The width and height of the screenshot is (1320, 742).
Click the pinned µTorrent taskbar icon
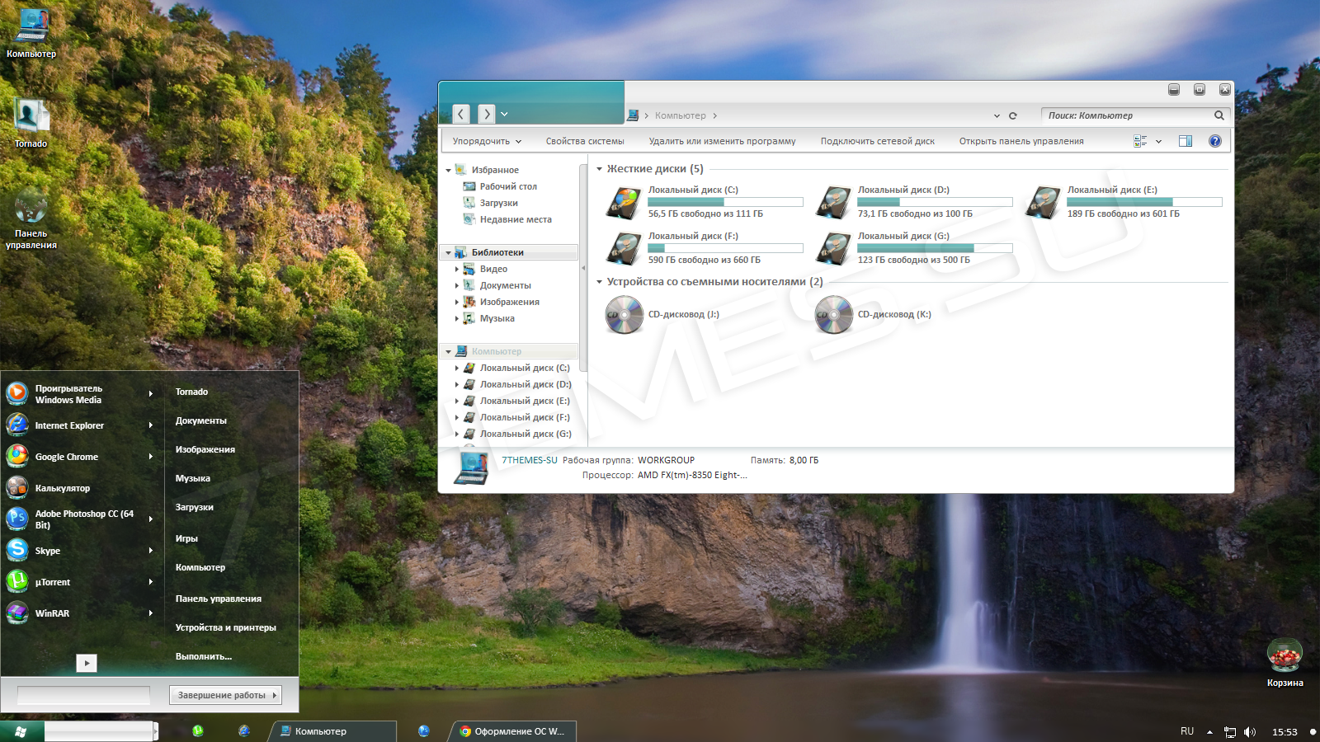(x=198, y=730)
